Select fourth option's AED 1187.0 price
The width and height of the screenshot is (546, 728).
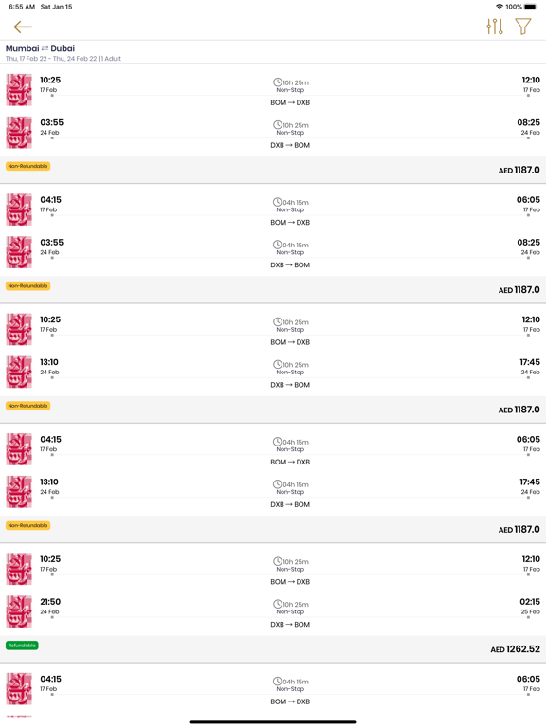(519, 529)
